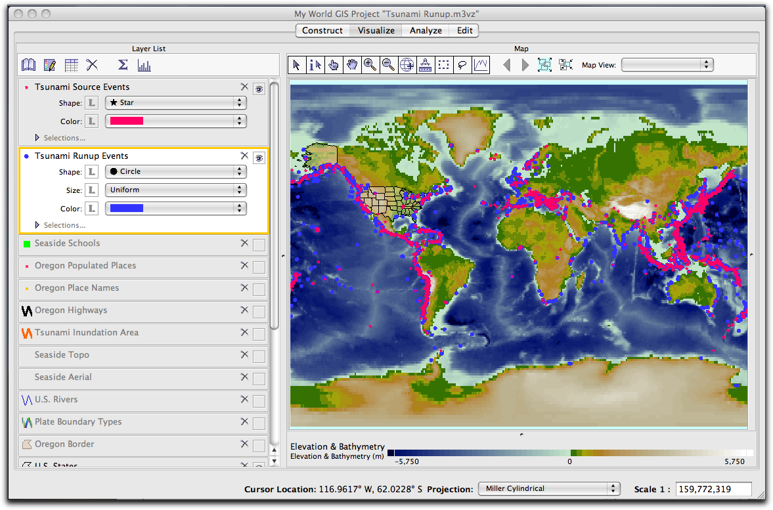The image size is (773, 510).
Task: Open the layer table of data
Action: click(72, 65)
